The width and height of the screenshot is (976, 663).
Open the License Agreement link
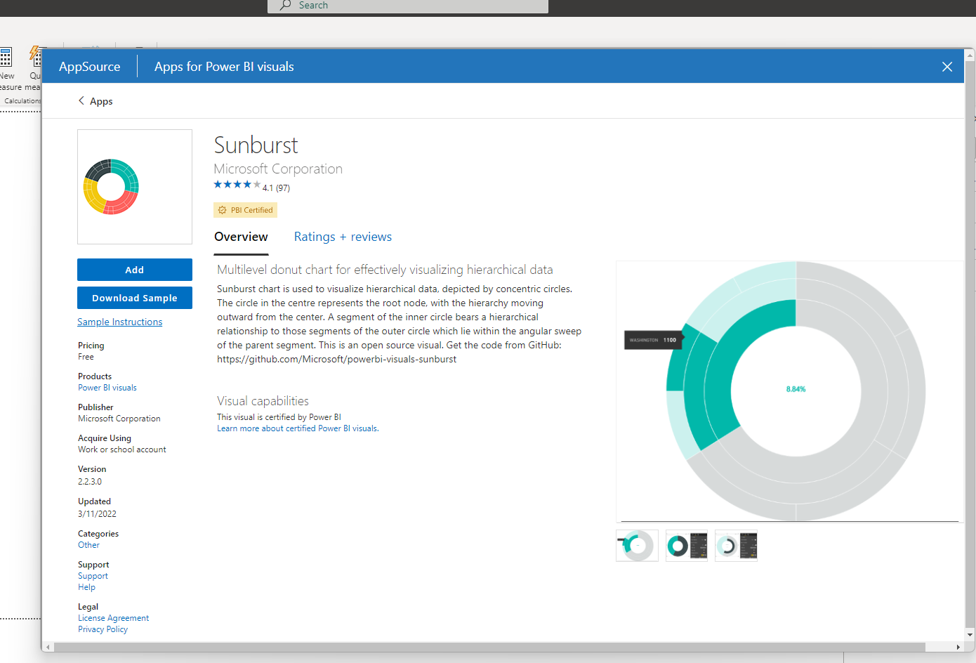pos(113,618)
